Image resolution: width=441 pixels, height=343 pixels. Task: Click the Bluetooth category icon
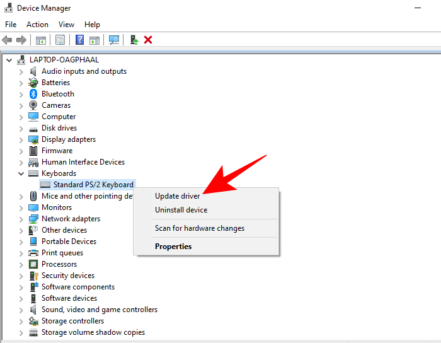(x=33, y=94)
